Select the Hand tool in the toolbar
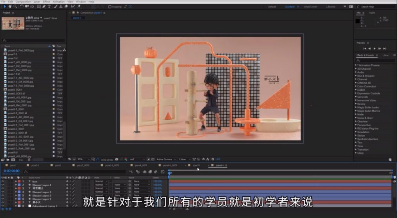 [10, 6]
